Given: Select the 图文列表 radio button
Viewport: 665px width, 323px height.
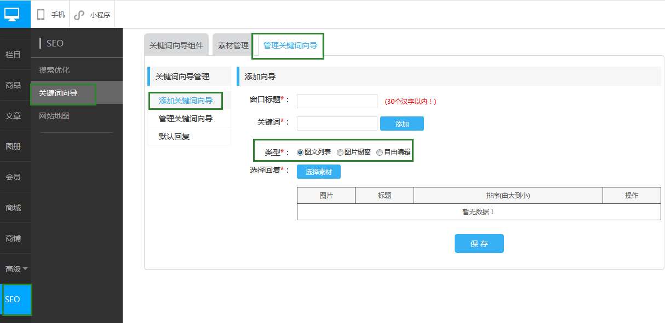Looking at the screenshot, I should [x=300, y=152].
